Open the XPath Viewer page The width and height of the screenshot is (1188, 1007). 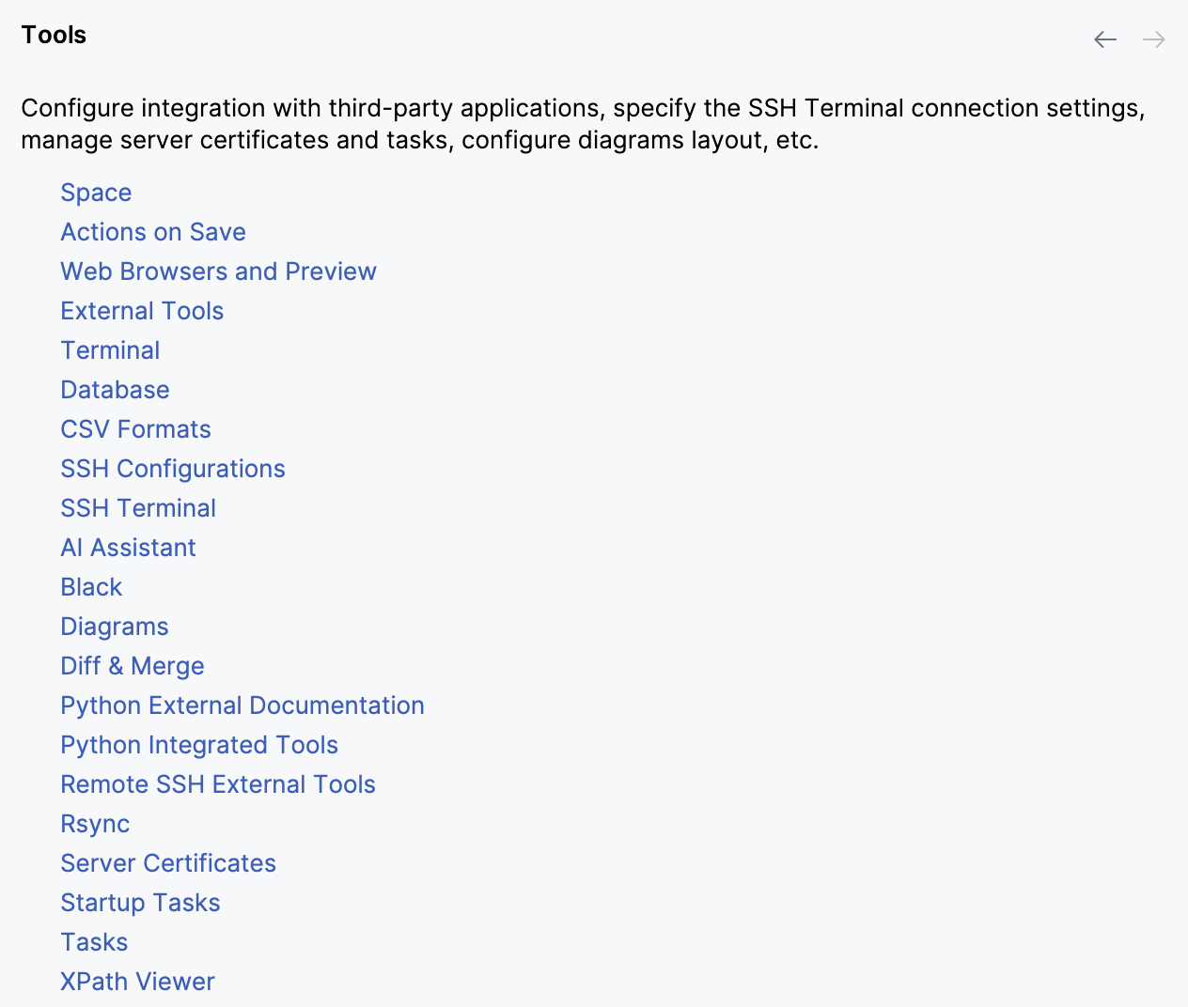click(x=137, y=982)
